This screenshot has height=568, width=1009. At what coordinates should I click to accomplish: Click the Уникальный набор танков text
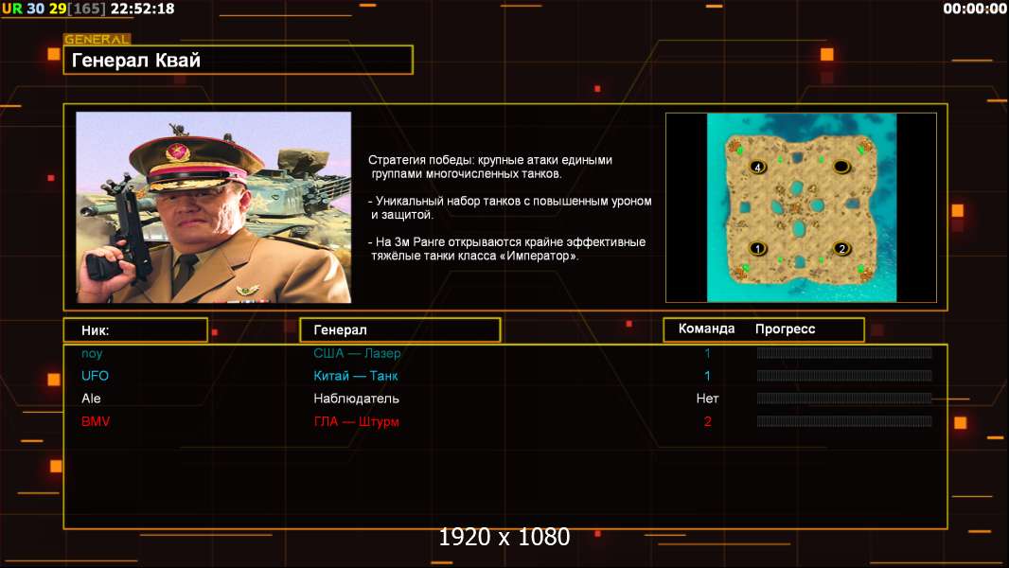509,207
